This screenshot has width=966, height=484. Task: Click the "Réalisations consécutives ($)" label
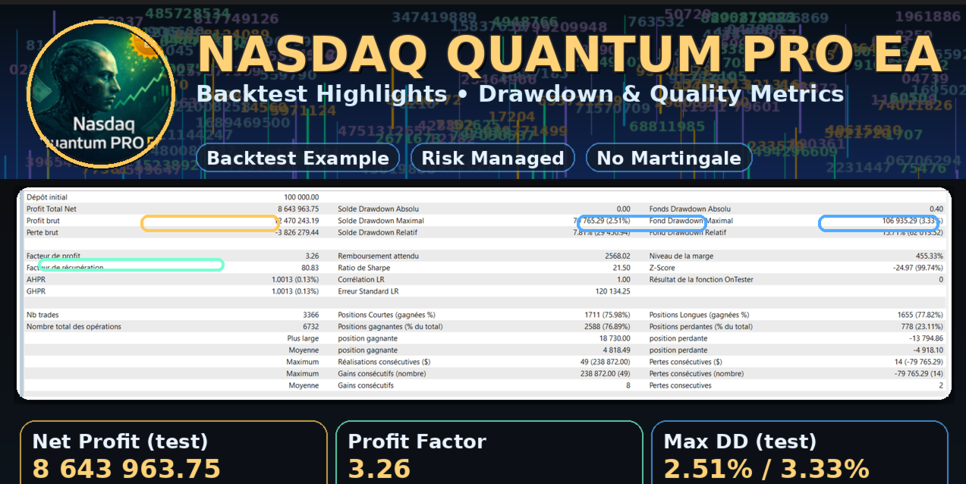(x=384, y=362)
